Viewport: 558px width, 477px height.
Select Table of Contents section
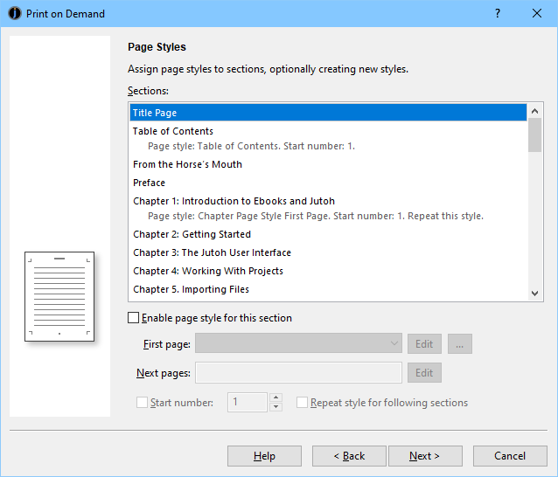(x=173, y=131)
